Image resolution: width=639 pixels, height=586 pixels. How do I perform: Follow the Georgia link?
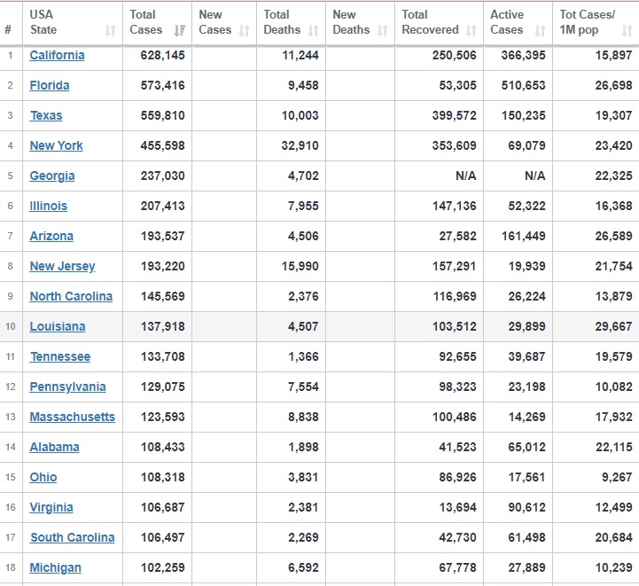point(52,176)
